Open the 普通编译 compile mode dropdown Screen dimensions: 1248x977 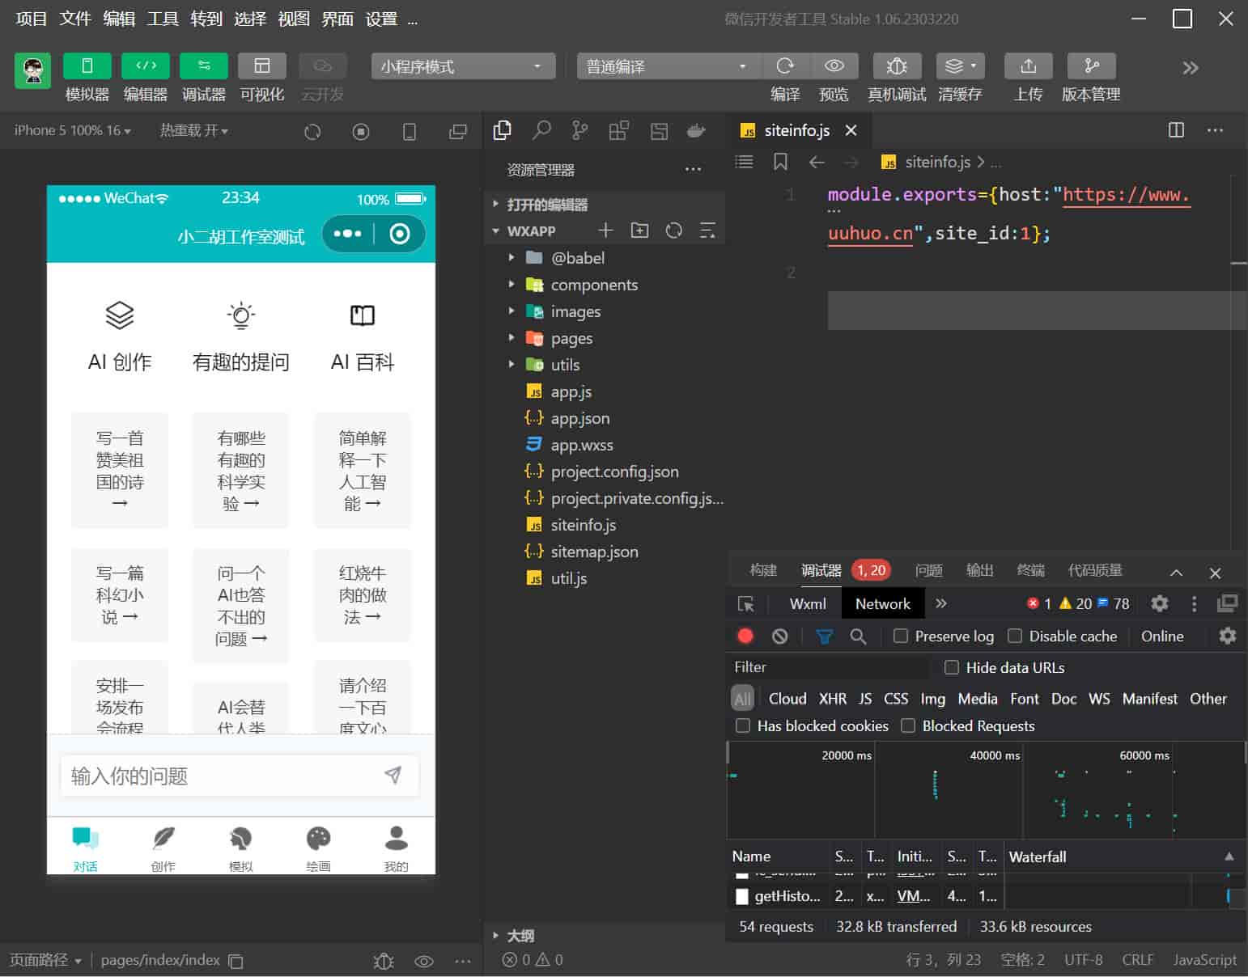coord(667,66)
